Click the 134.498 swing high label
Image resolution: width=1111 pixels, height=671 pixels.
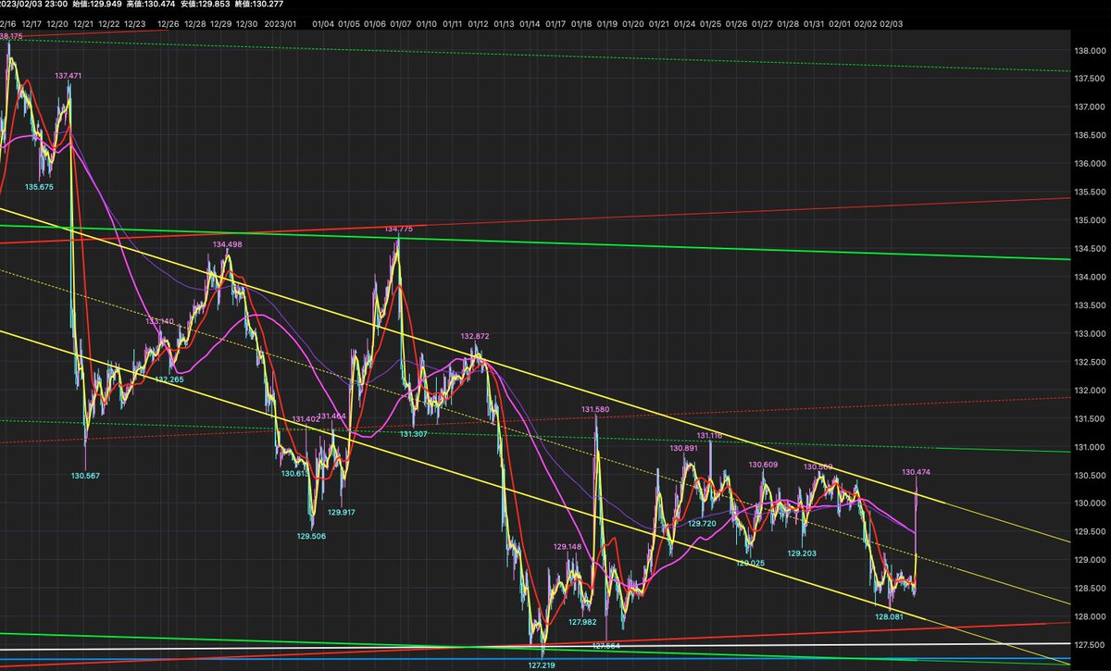click(227, 244)
